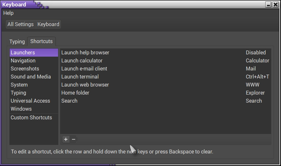This screenshot has width=281, height=166.
Task: Choose the Screenshots category
Action: [x=25, y=69]
